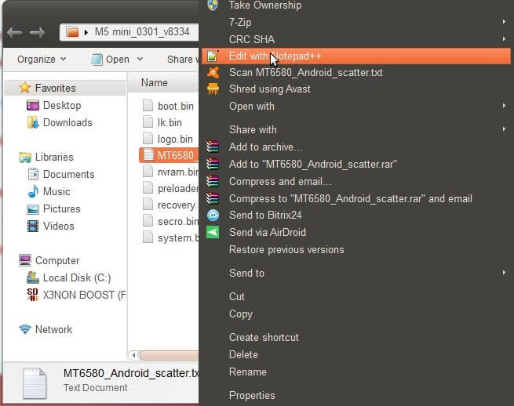Expand the CRC SHA submenu
The height and width of the screenshot is (406, 514).
click(x=504, y=39)
